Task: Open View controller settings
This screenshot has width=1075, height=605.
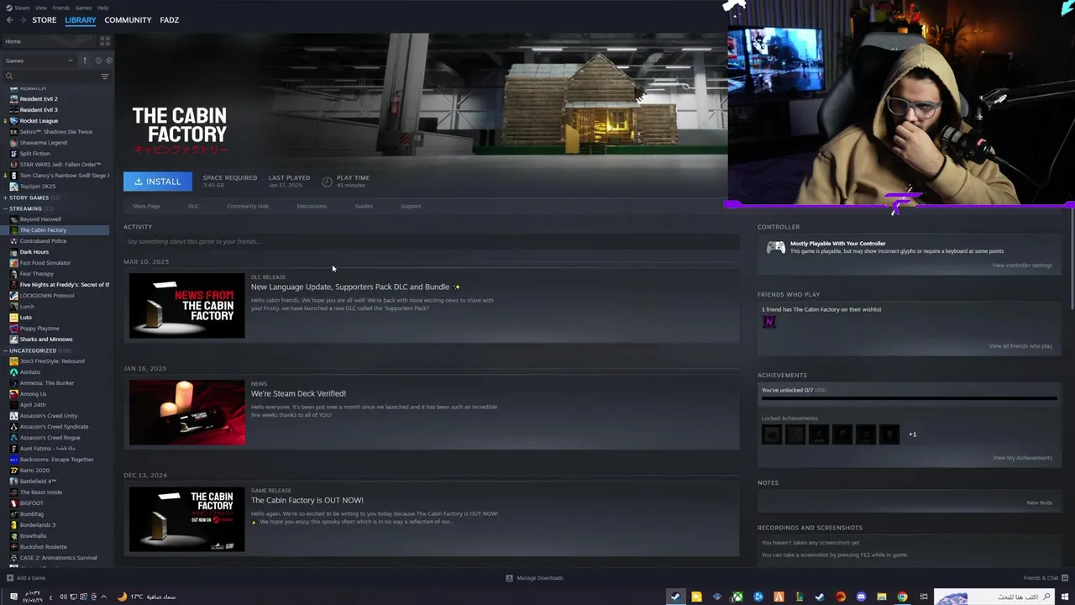Action: click(1022, 266)
